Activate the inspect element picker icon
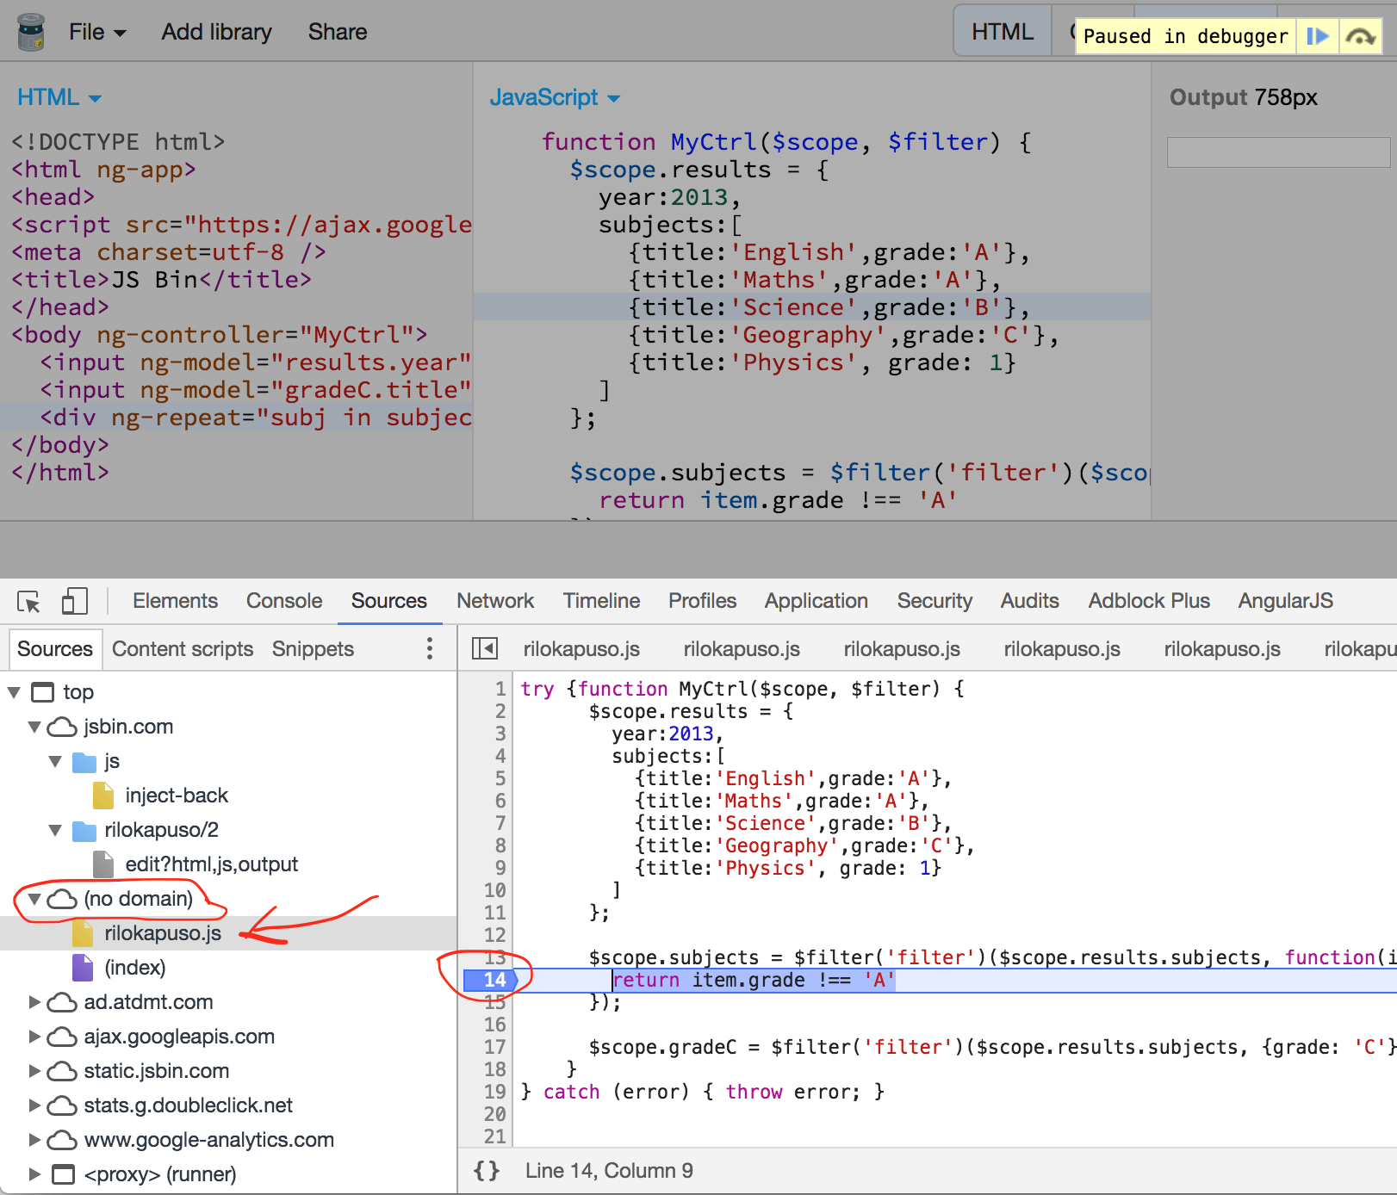The width and height of the screenshot is (1397, 1195). (28, 601)
